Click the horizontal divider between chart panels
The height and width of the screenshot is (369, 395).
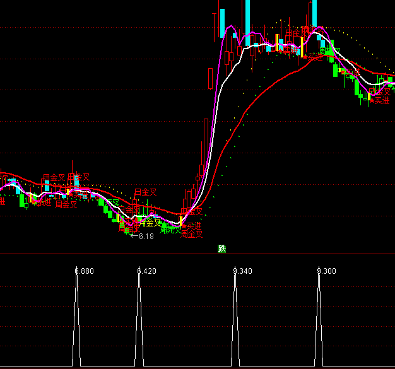197,254
